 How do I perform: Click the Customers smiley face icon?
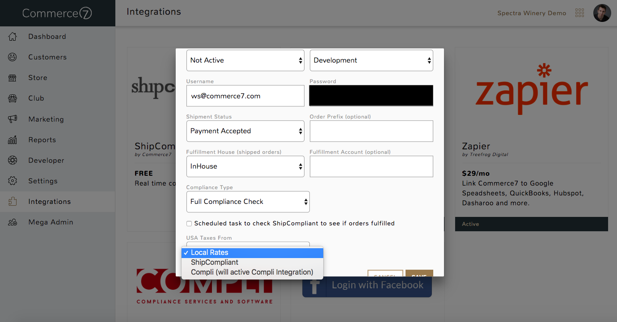[13, 57]
